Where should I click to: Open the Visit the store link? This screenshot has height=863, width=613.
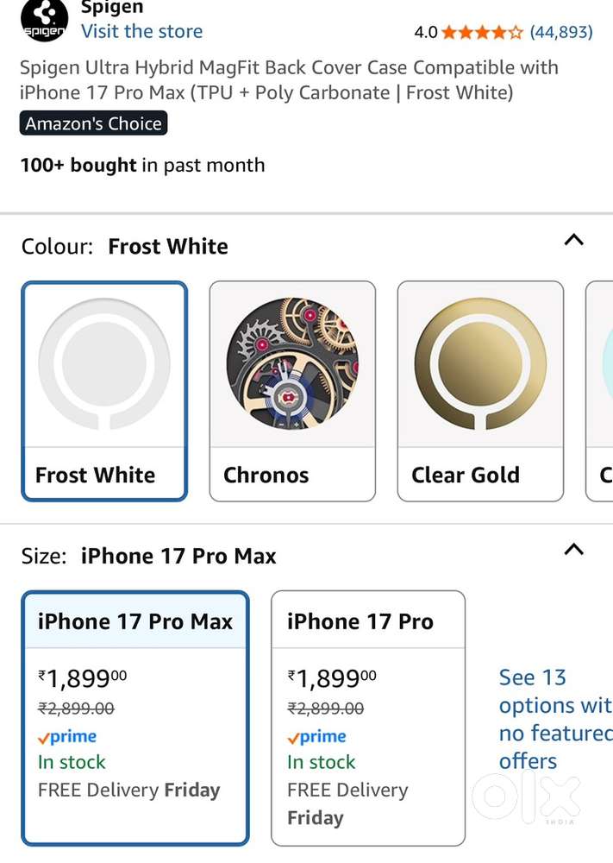pyautogui.click(x=141, y=32)
